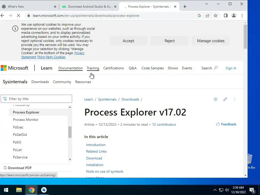Select PsKill in the sidebar list
This screenshot has height=195, width=260.
(x=17, y=142)
